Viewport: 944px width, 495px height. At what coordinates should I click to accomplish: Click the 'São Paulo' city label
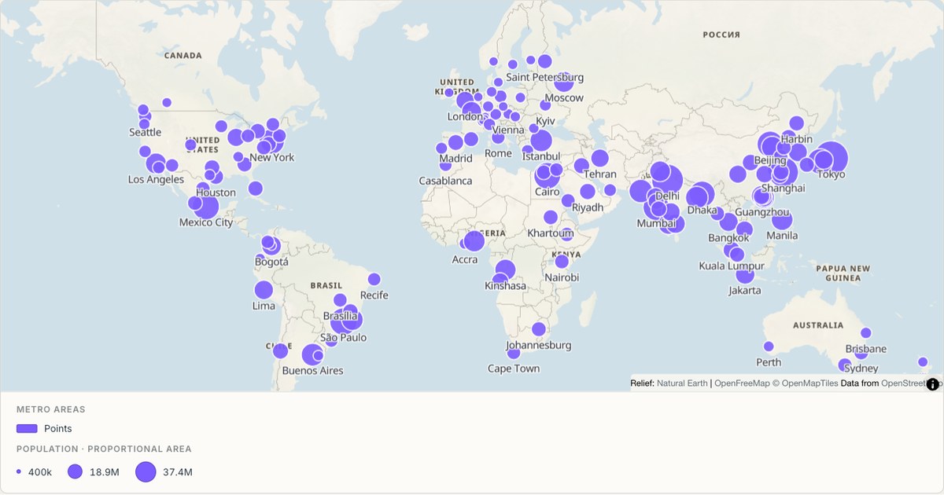[x=343, y=337]
